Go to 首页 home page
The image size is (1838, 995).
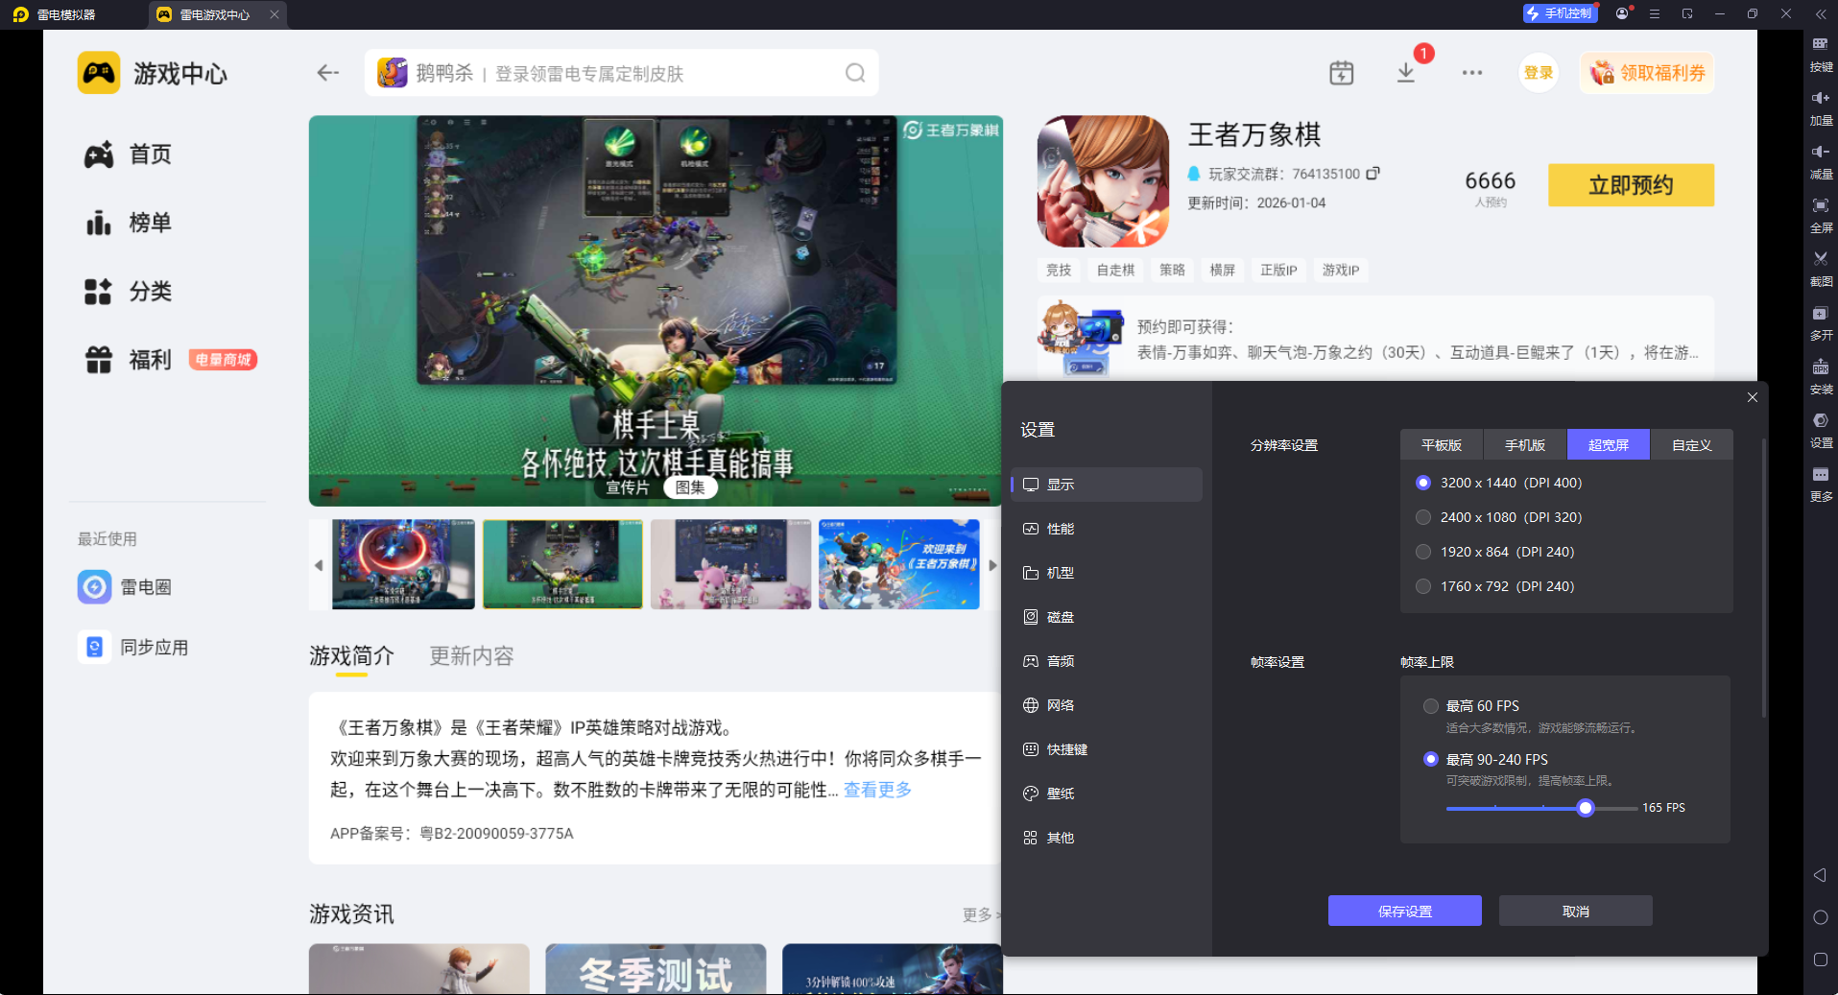[129, 154]
